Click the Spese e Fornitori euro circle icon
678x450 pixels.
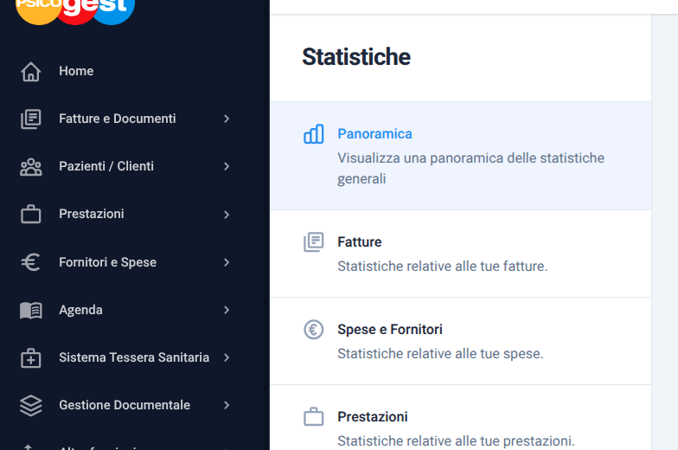[313, 330]
